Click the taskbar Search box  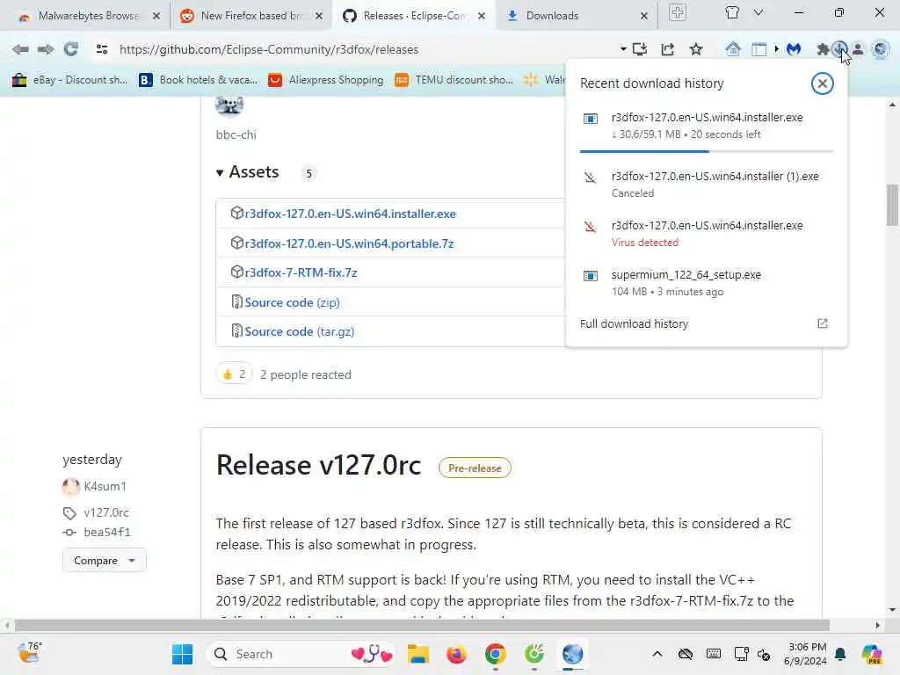tap(300, 654)
